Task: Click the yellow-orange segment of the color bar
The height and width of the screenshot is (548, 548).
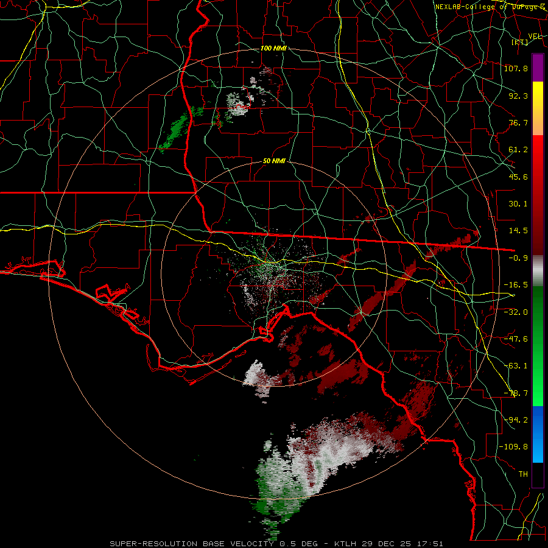Action: (x=538, y=109)
